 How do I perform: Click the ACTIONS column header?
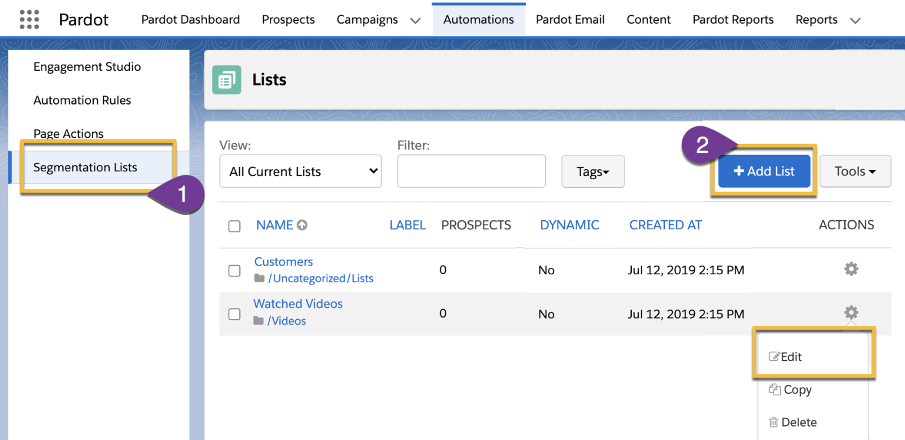point(846,225)
